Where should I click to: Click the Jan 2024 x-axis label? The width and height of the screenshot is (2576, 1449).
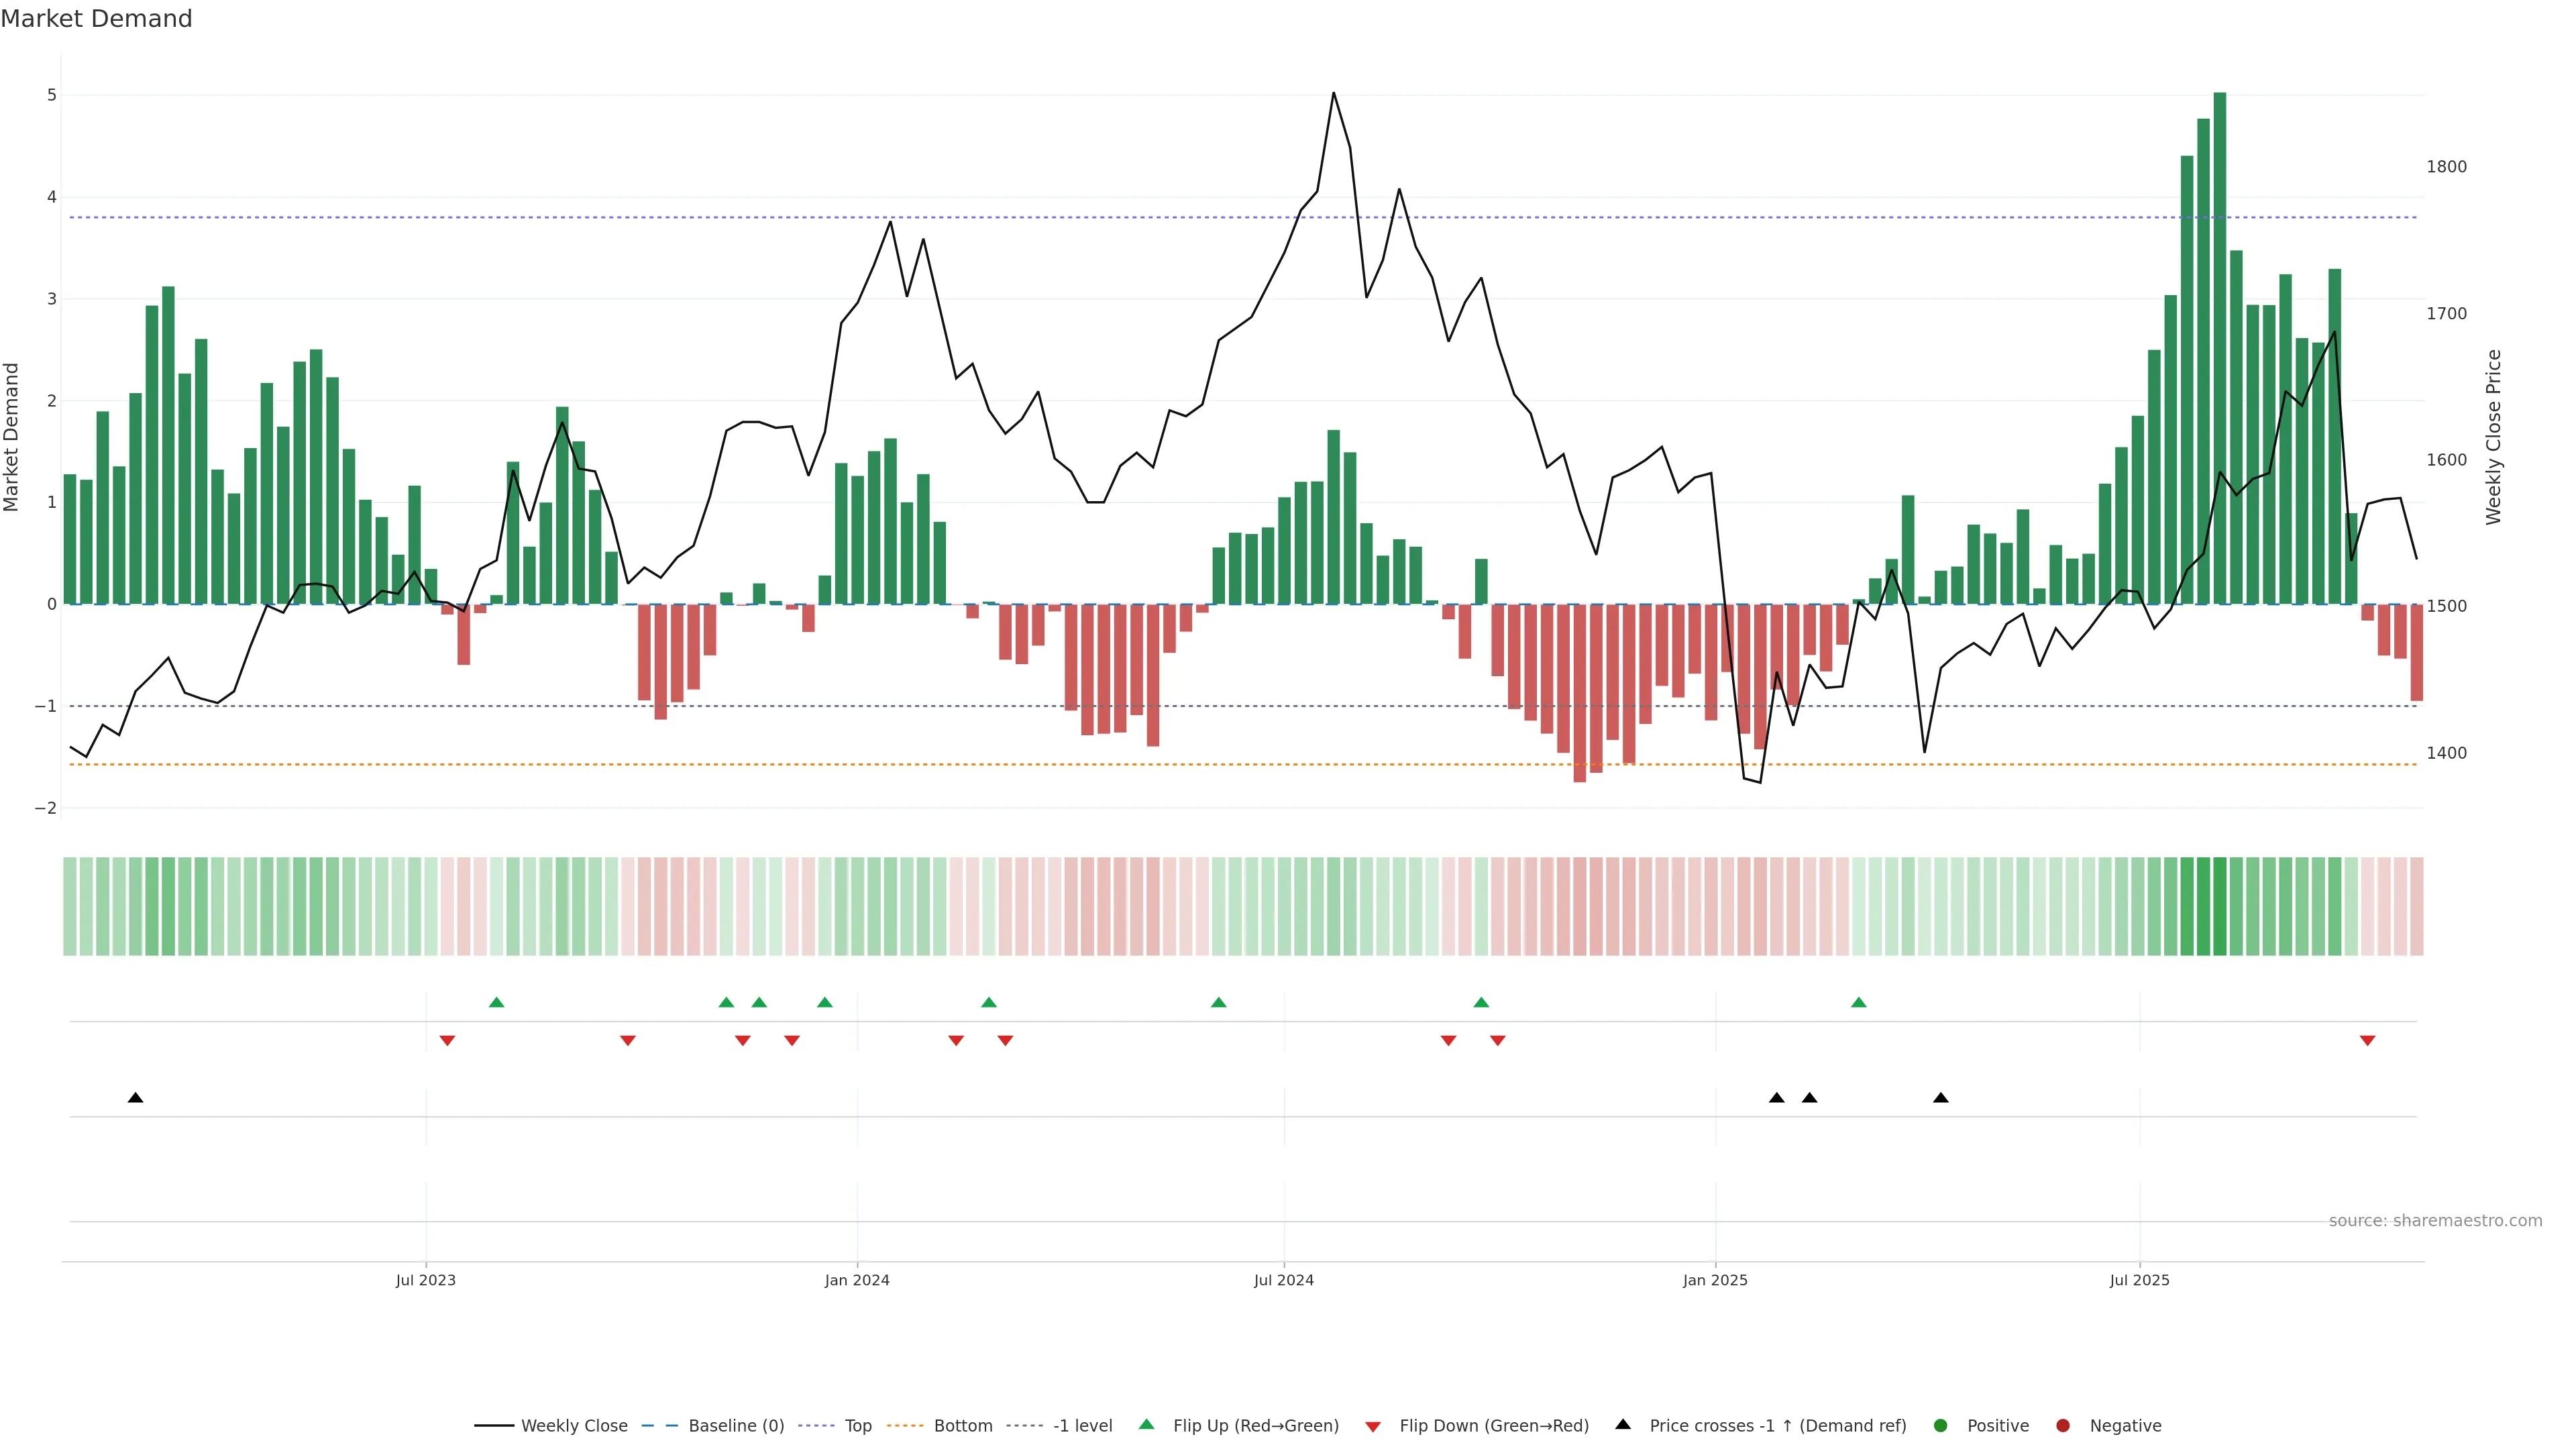point(857,1280)
